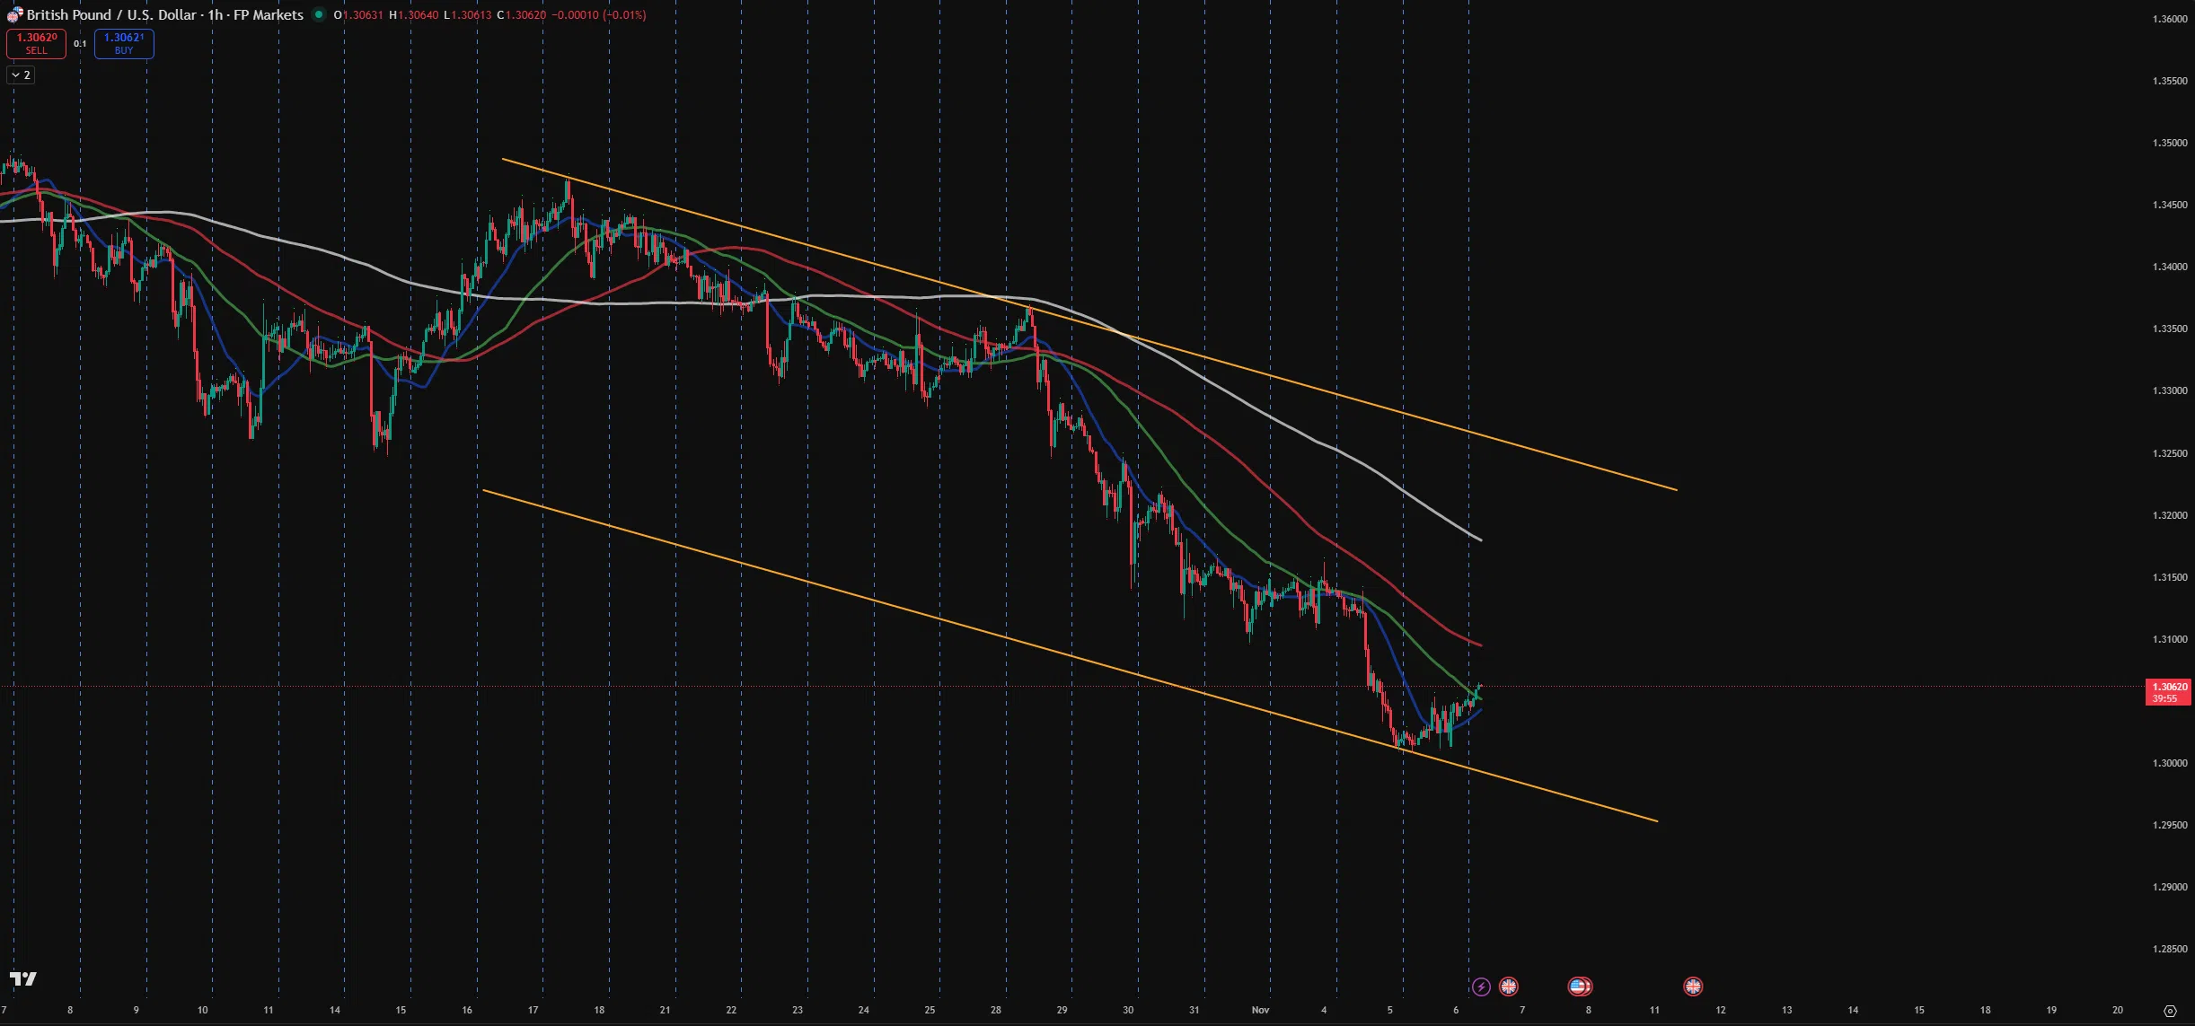Click the Nov label on the time axis
This screenshot has width=2195, height=1026.
click(x=1260, y=1010)
